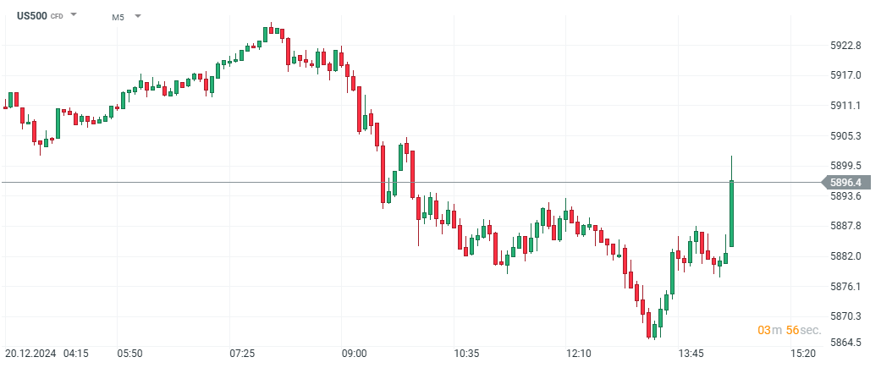The height and width of the screenshot is (368, 881).
Task: Select the 10:35 time axis label
Action: tap(466, 352)
